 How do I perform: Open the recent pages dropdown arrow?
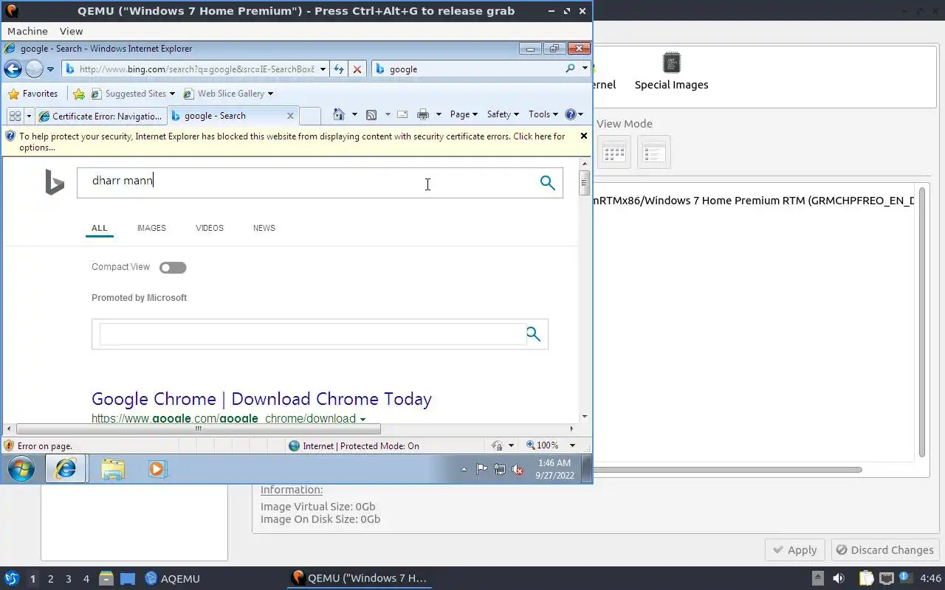point(50,69)
